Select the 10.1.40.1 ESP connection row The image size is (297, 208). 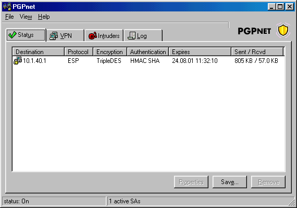coord(148,61)
